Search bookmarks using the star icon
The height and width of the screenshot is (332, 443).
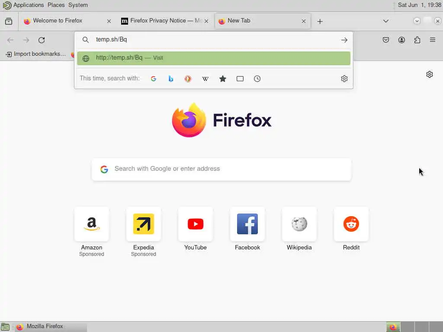pos(223,79)
